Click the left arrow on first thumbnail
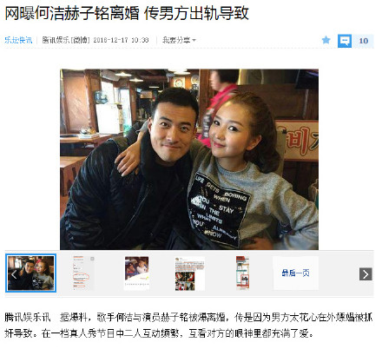This screenshot has width=382, height=349. 14,273
